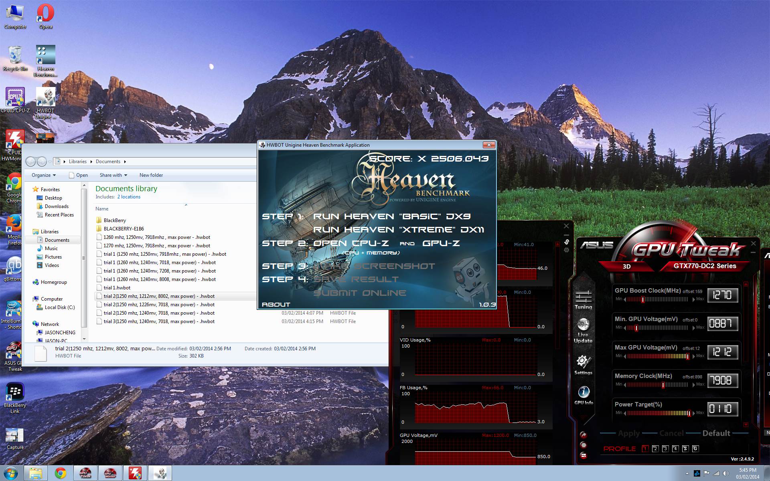Open Live Update in GPU Tweak
Screen dimensions: 770x481
tap(583, 331)
